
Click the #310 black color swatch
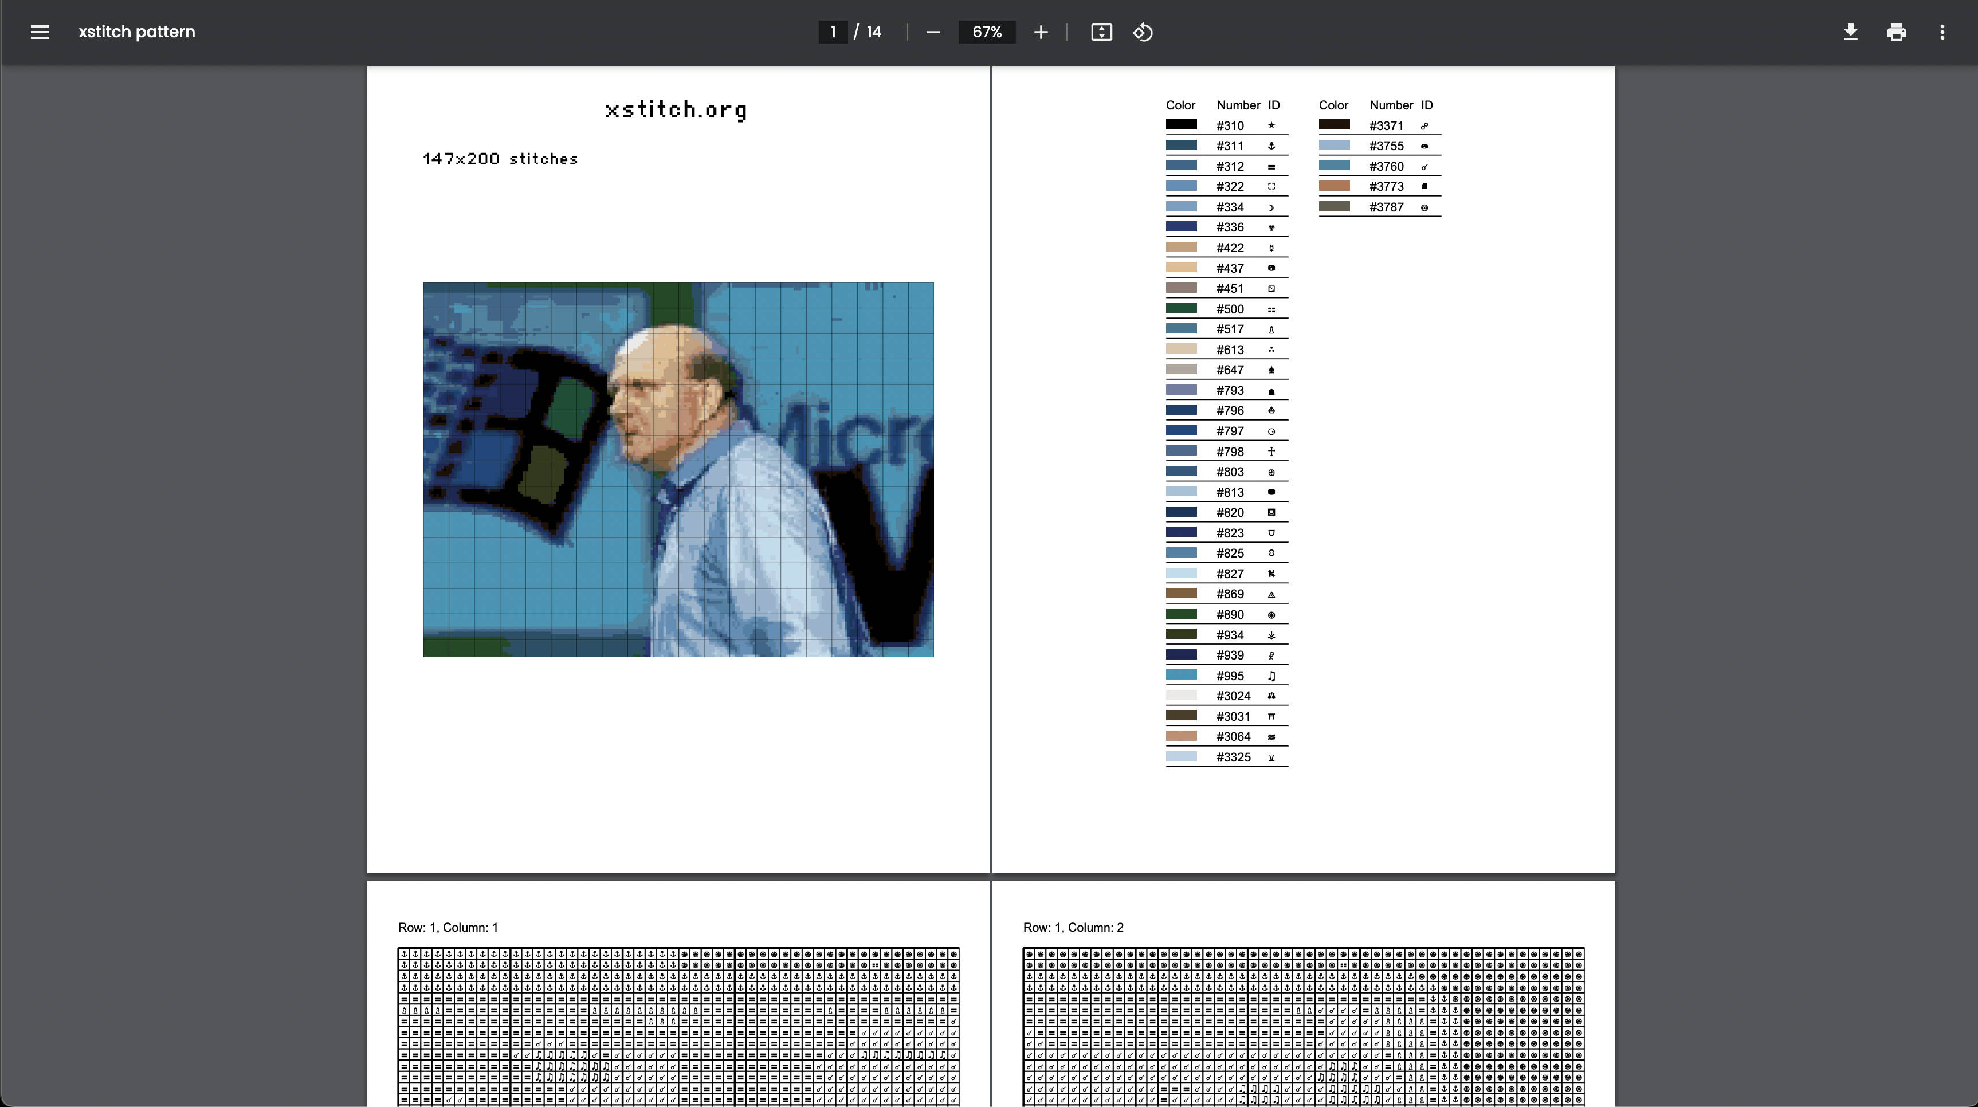(x=1181, y=124)
